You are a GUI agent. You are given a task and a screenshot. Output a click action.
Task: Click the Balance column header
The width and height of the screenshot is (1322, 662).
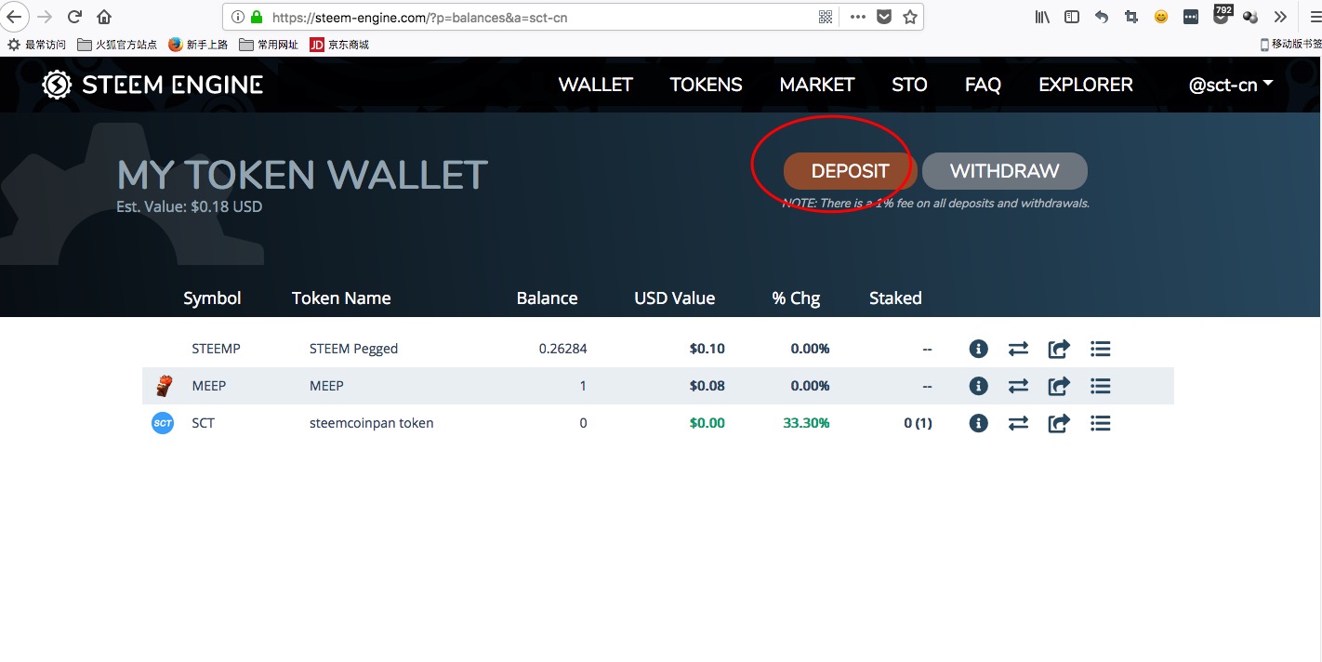click(x=547, y=298)
